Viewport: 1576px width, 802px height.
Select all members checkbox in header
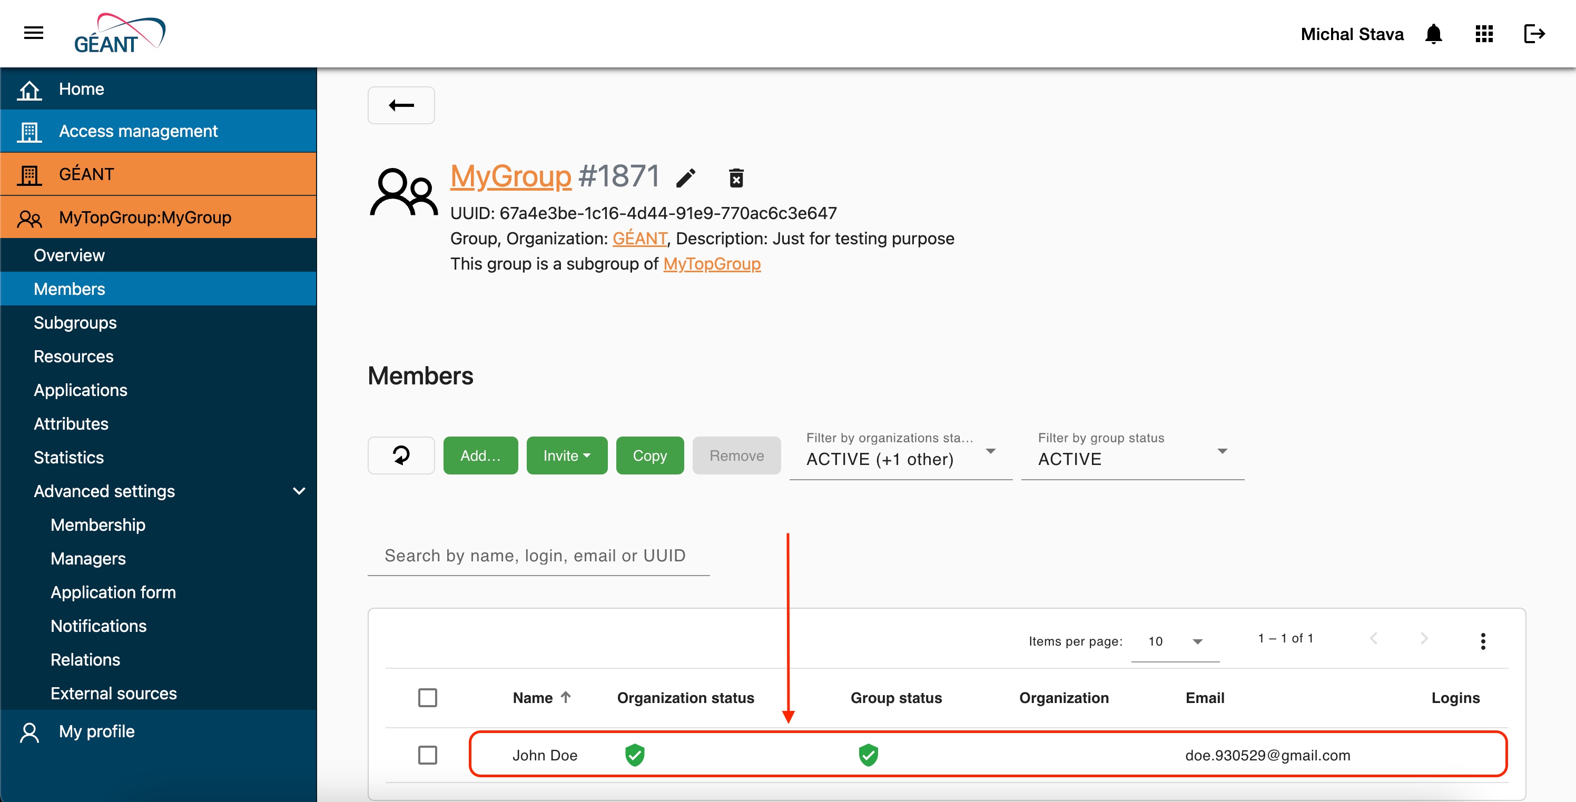click(x=428, y=697)
